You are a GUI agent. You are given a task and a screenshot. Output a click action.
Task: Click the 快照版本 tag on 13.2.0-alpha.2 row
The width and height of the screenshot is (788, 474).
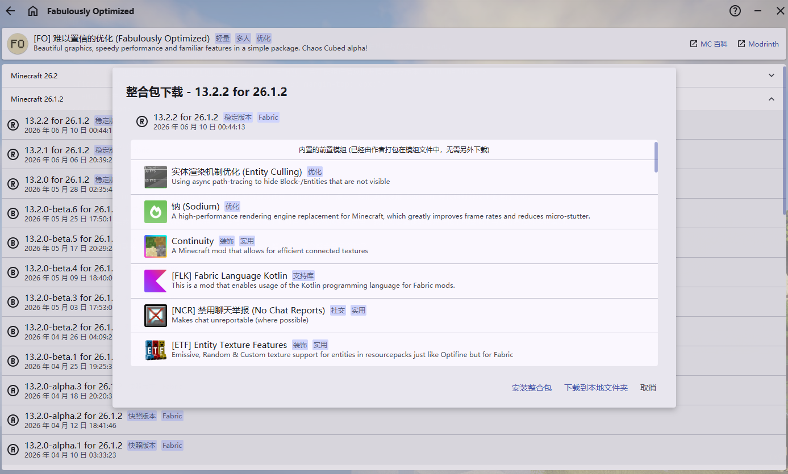[142, 416]
